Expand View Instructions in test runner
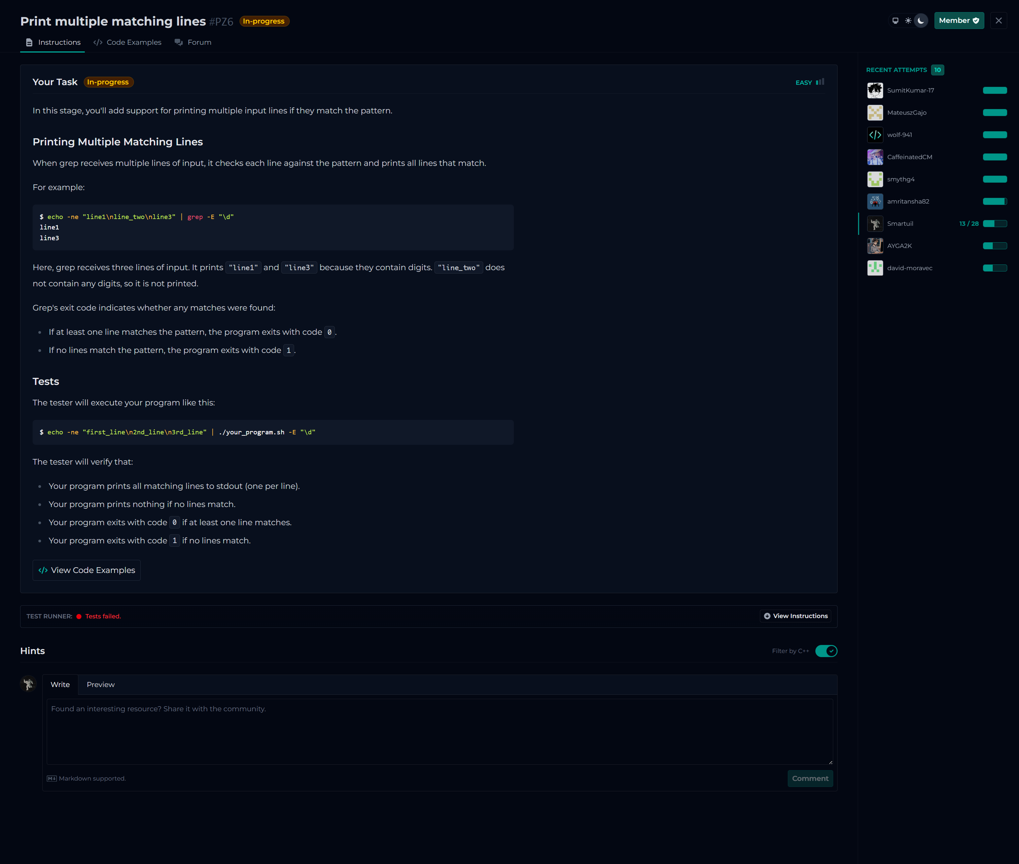Viewport: 1019px width, 864px height. pos(796,616)
